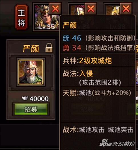Remove the third general from the lineup
Image resolution: width=138 pixels, height=150 pixels.
(126, 9)
